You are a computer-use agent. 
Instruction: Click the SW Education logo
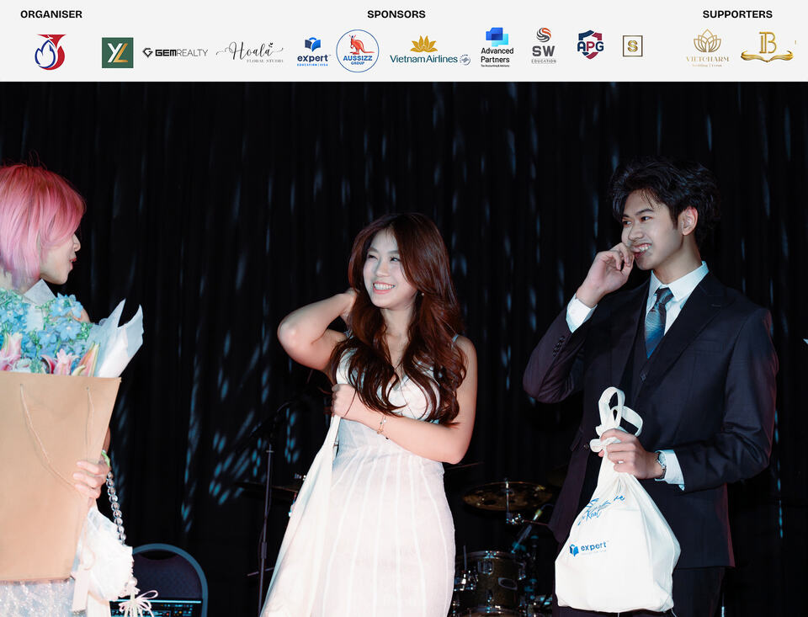pos(544,46)
